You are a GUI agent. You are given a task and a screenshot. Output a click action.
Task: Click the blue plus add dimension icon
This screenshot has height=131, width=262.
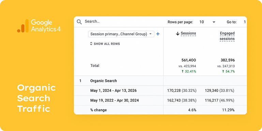pos(158,34)
